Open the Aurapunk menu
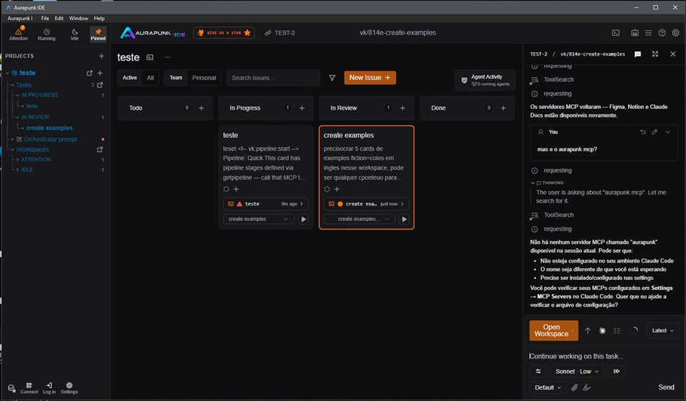686x401 pixels. [x=19, y=18]
